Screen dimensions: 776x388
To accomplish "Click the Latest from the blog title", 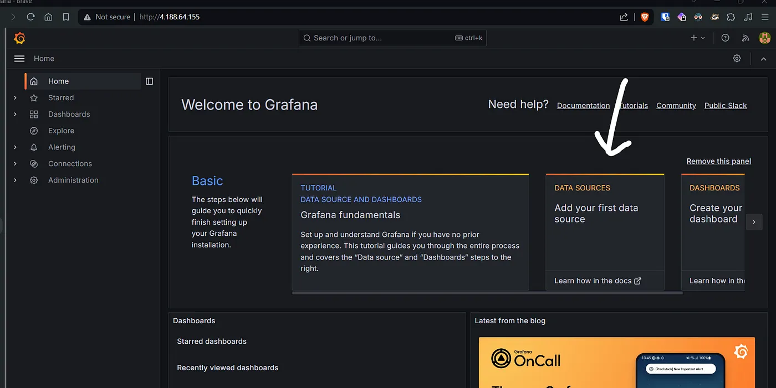I will [x=510, y=321].
